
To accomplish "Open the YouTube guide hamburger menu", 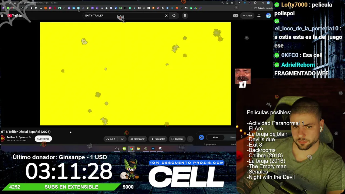I will 2,16.
